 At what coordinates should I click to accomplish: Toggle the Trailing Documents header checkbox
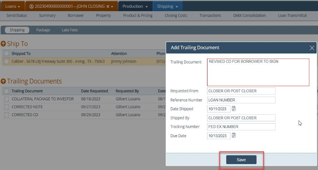pyautogui.click(x=6, y=91)
